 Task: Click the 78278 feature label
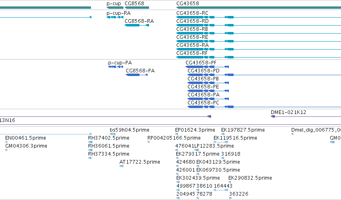204,194
